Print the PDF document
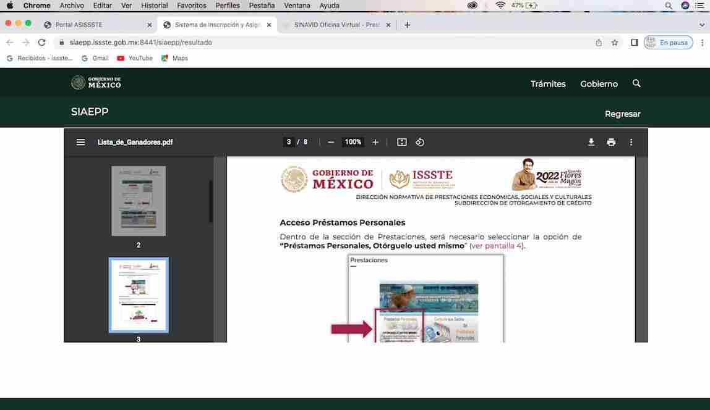 click(x=611, y=142)
